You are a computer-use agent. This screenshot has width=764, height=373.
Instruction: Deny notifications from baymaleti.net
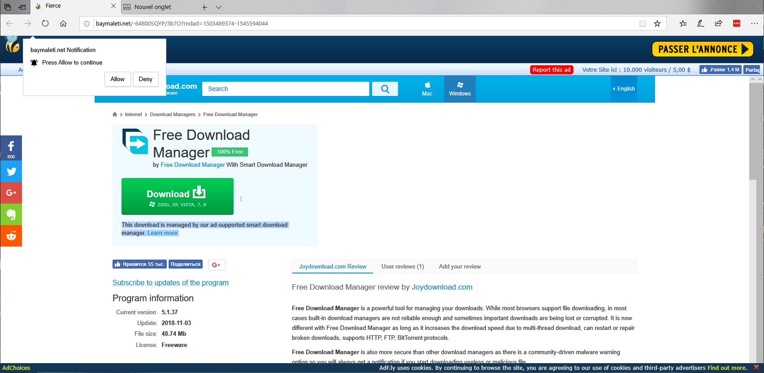(x=145, y=79)
